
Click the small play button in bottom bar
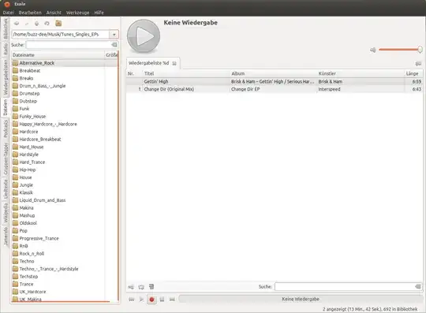(141, 299)
